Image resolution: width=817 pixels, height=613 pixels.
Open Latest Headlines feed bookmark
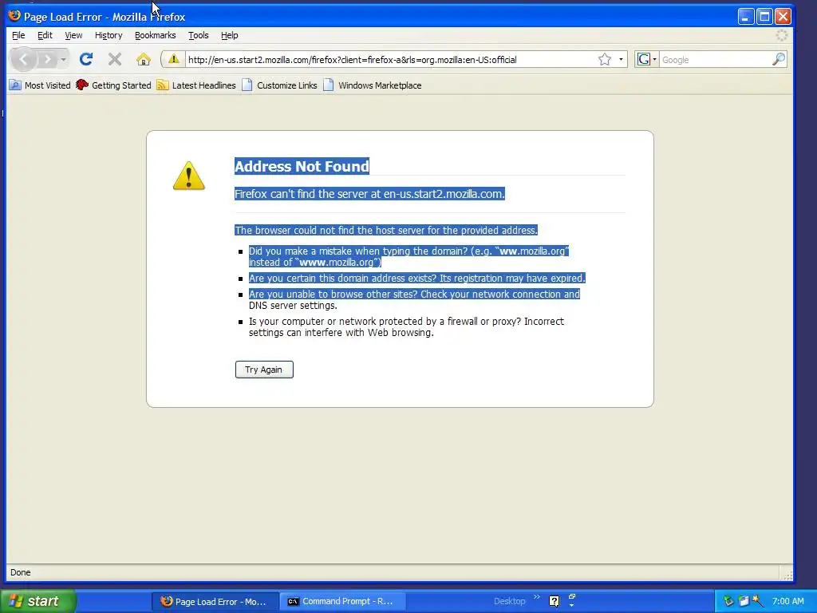196,85
